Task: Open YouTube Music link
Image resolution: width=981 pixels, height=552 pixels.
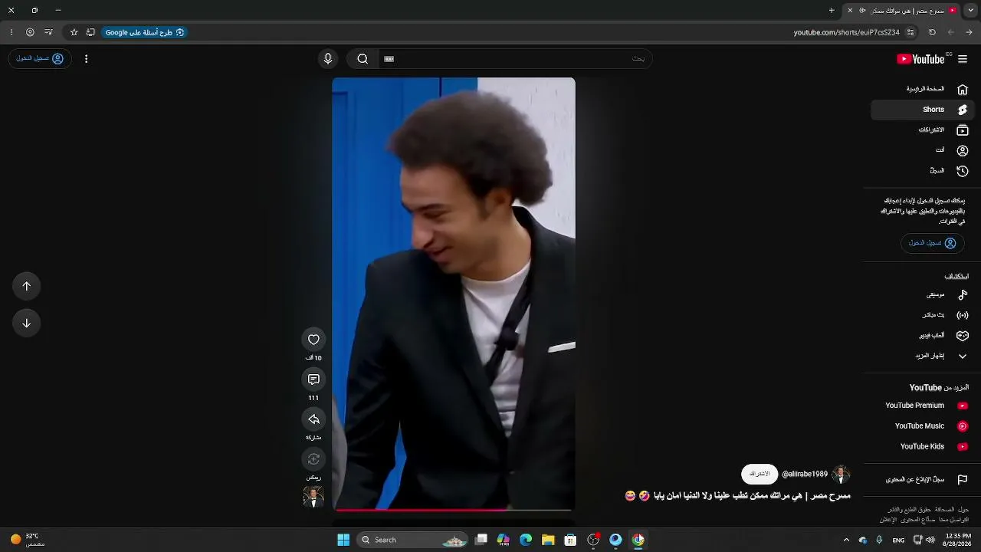Action: click(x=922, y=426)
